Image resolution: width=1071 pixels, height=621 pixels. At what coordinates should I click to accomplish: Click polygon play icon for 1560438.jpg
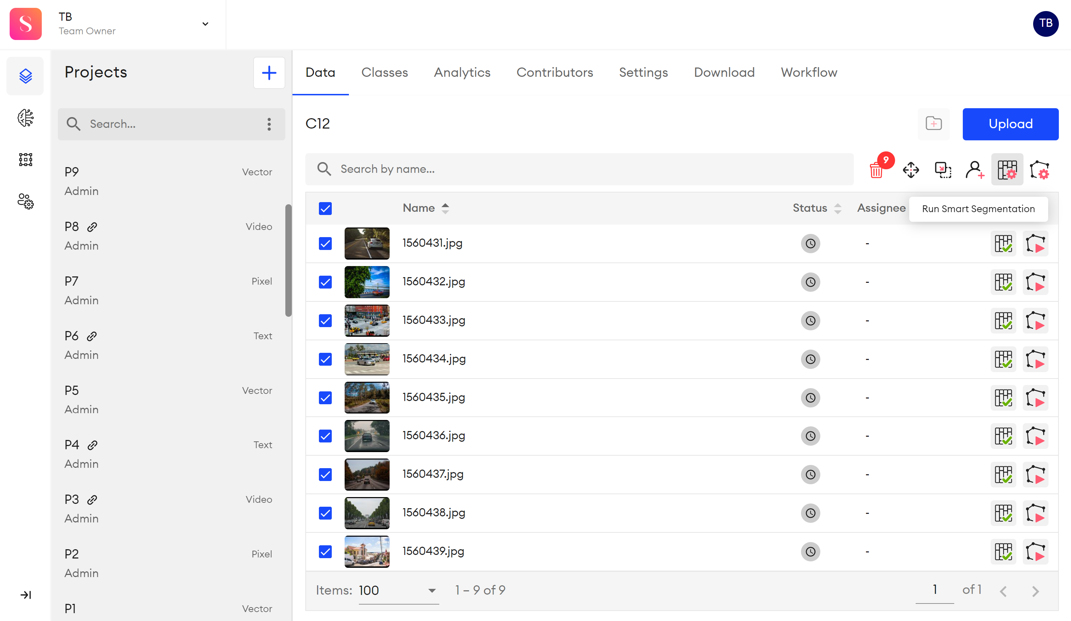pyautogui.click(x=1035, y=513)
